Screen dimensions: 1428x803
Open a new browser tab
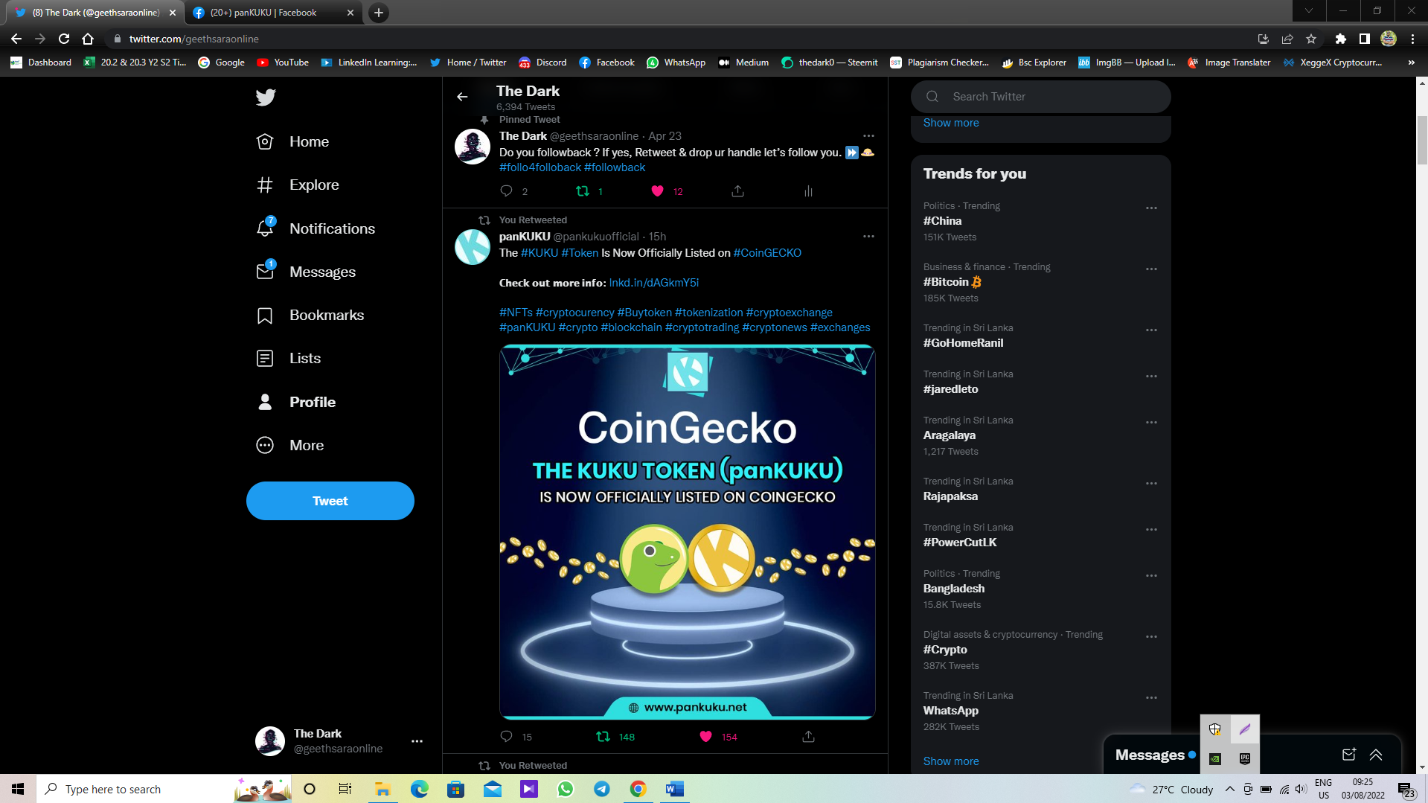pos(379,13)
